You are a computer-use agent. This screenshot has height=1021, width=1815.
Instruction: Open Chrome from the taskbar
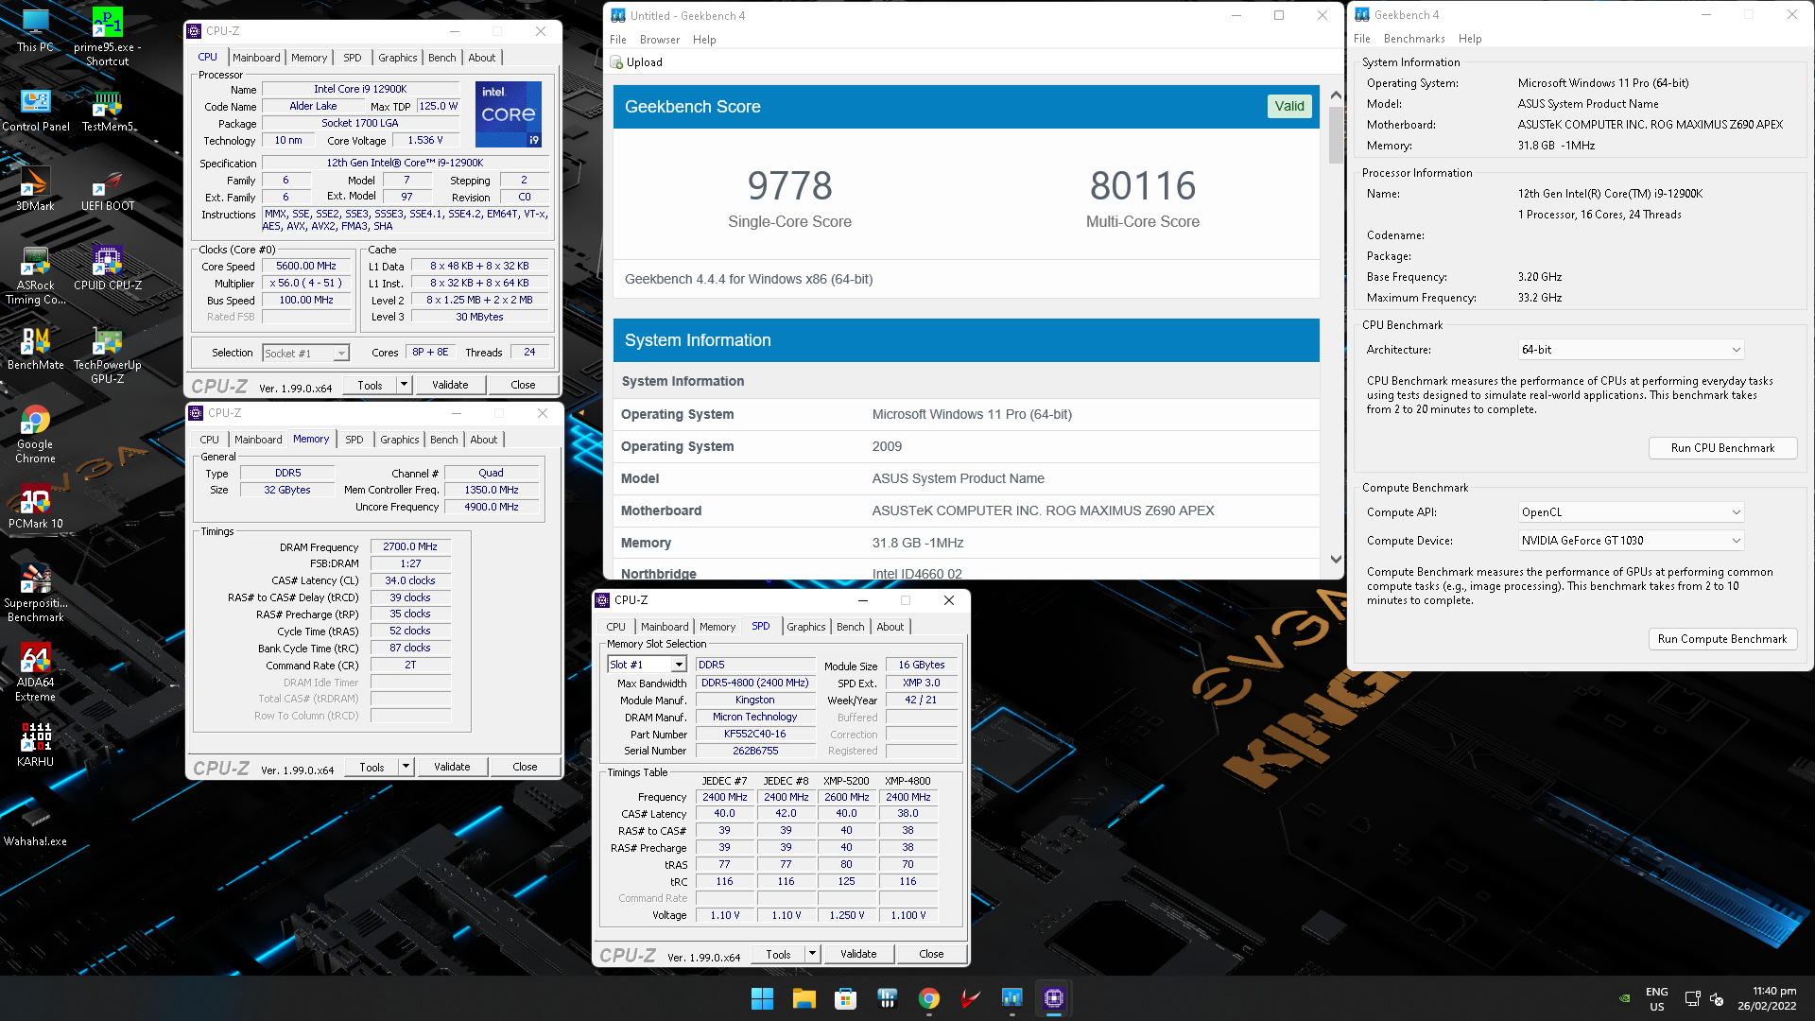(928, 998)
